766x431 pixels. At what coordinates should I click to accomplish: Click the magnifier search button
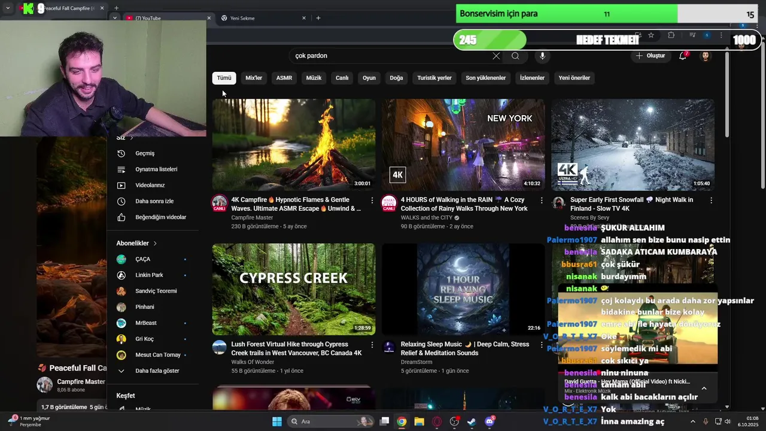pos(515,56)
